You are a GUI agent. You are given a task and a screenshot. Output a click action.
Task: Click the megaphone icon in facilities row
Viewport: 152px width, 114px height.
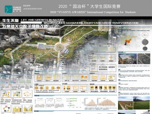(x=92, y=87)
